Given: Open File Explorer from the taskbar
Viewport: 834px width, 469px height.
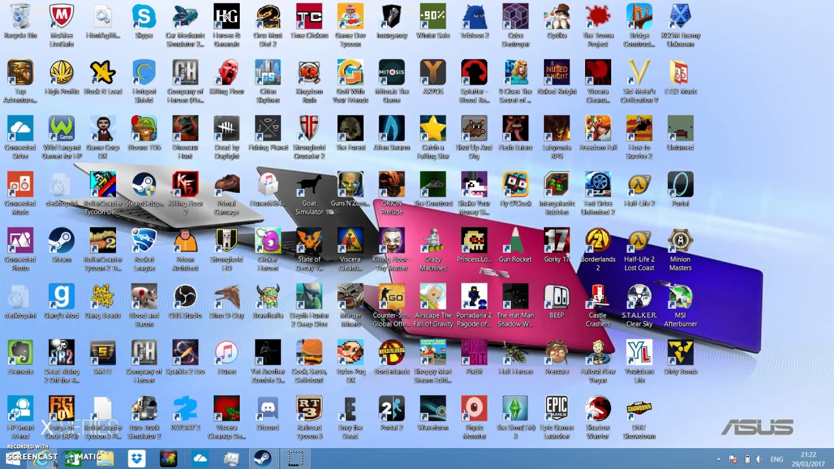Looking at the screenshot, I should 105,459.
